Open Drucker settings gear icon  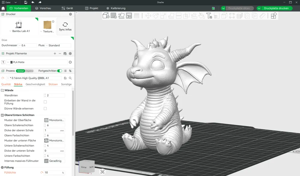[x=70, y=14]
